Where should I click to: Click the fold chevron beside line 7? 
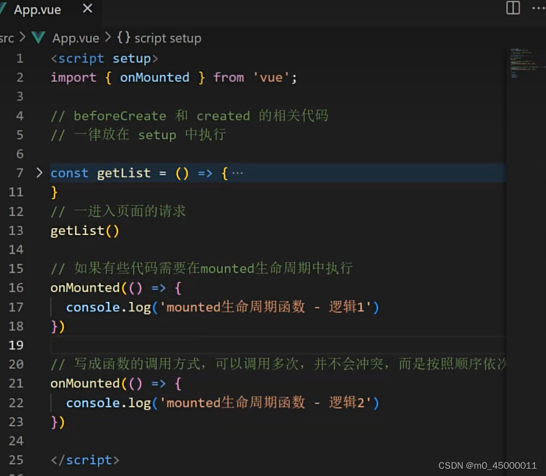[x=39, y=173]
